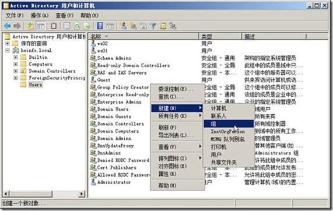Choose 刷新(F) from context menu
Image resolution: width=333 pixels, height=211 pixels.
point(177,128)
